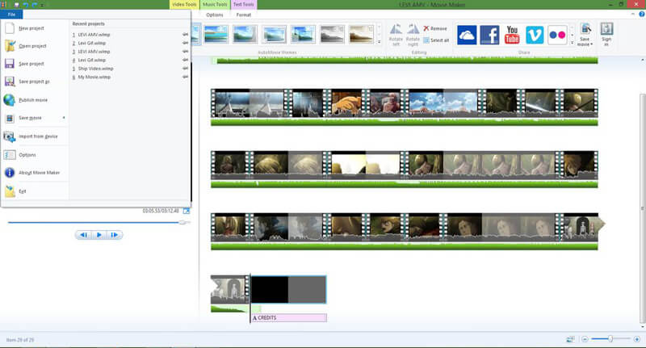
Task: Zoom in the time scale
Action: click(x=636, y=339)
